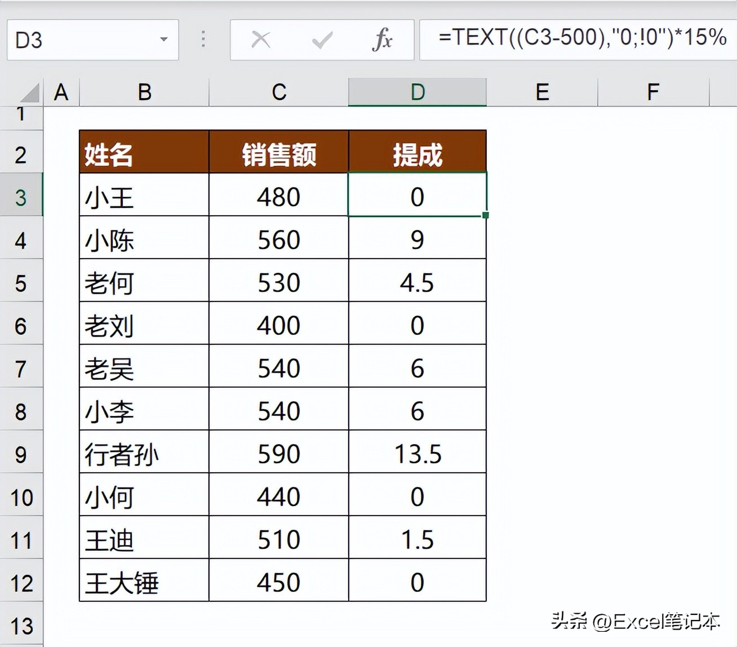This screenshot has height=647, width=737.
Task: Select the cell showing commission 13.5
Action: pos(418,454)
